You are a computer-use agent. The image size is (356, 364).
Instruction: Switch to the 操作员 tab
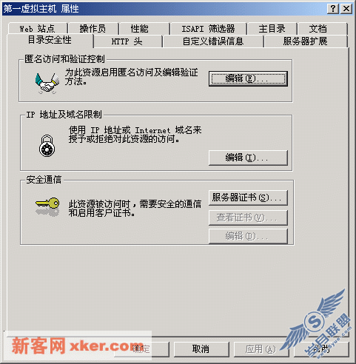tap(93, 29)
